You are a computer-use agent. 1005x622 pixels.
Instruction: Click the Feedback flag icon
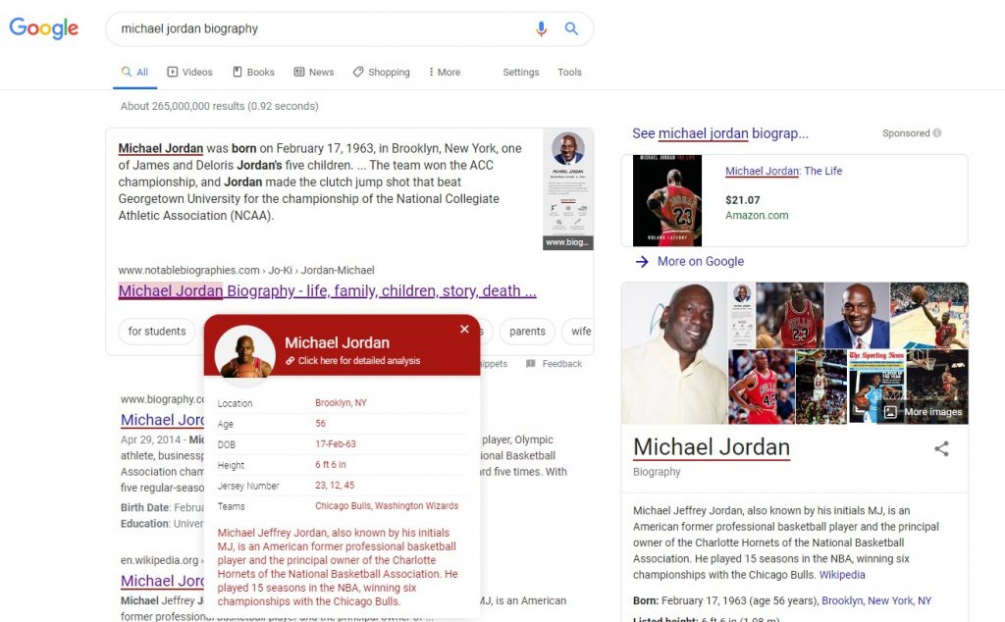(x=531, y=364)
